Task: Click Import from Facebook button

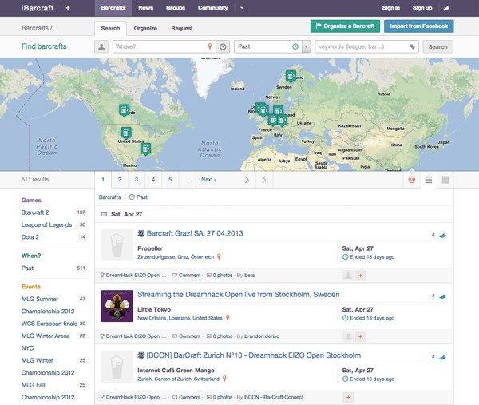Action: click(x=419, y=26)
